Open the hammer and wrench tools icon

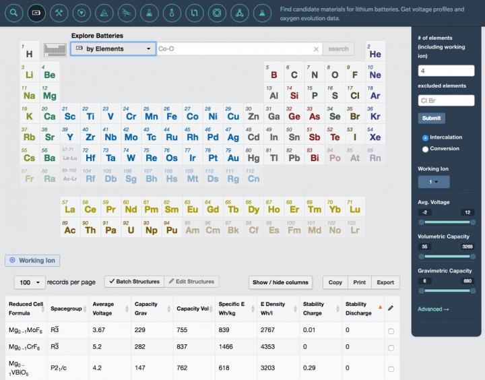point(59,12)
